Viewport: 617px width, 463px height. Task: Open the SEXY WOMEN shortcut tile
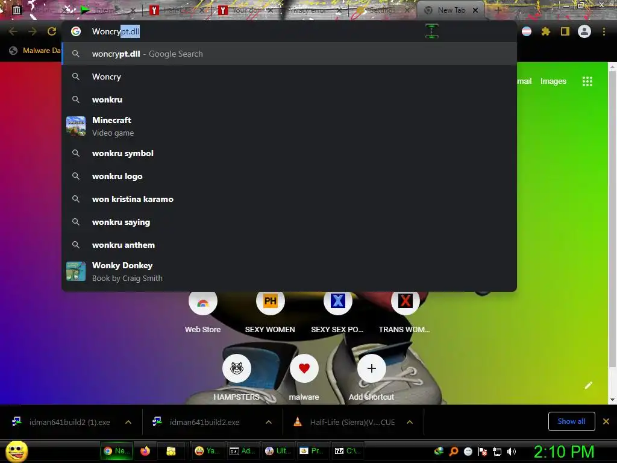coord(270,312)
